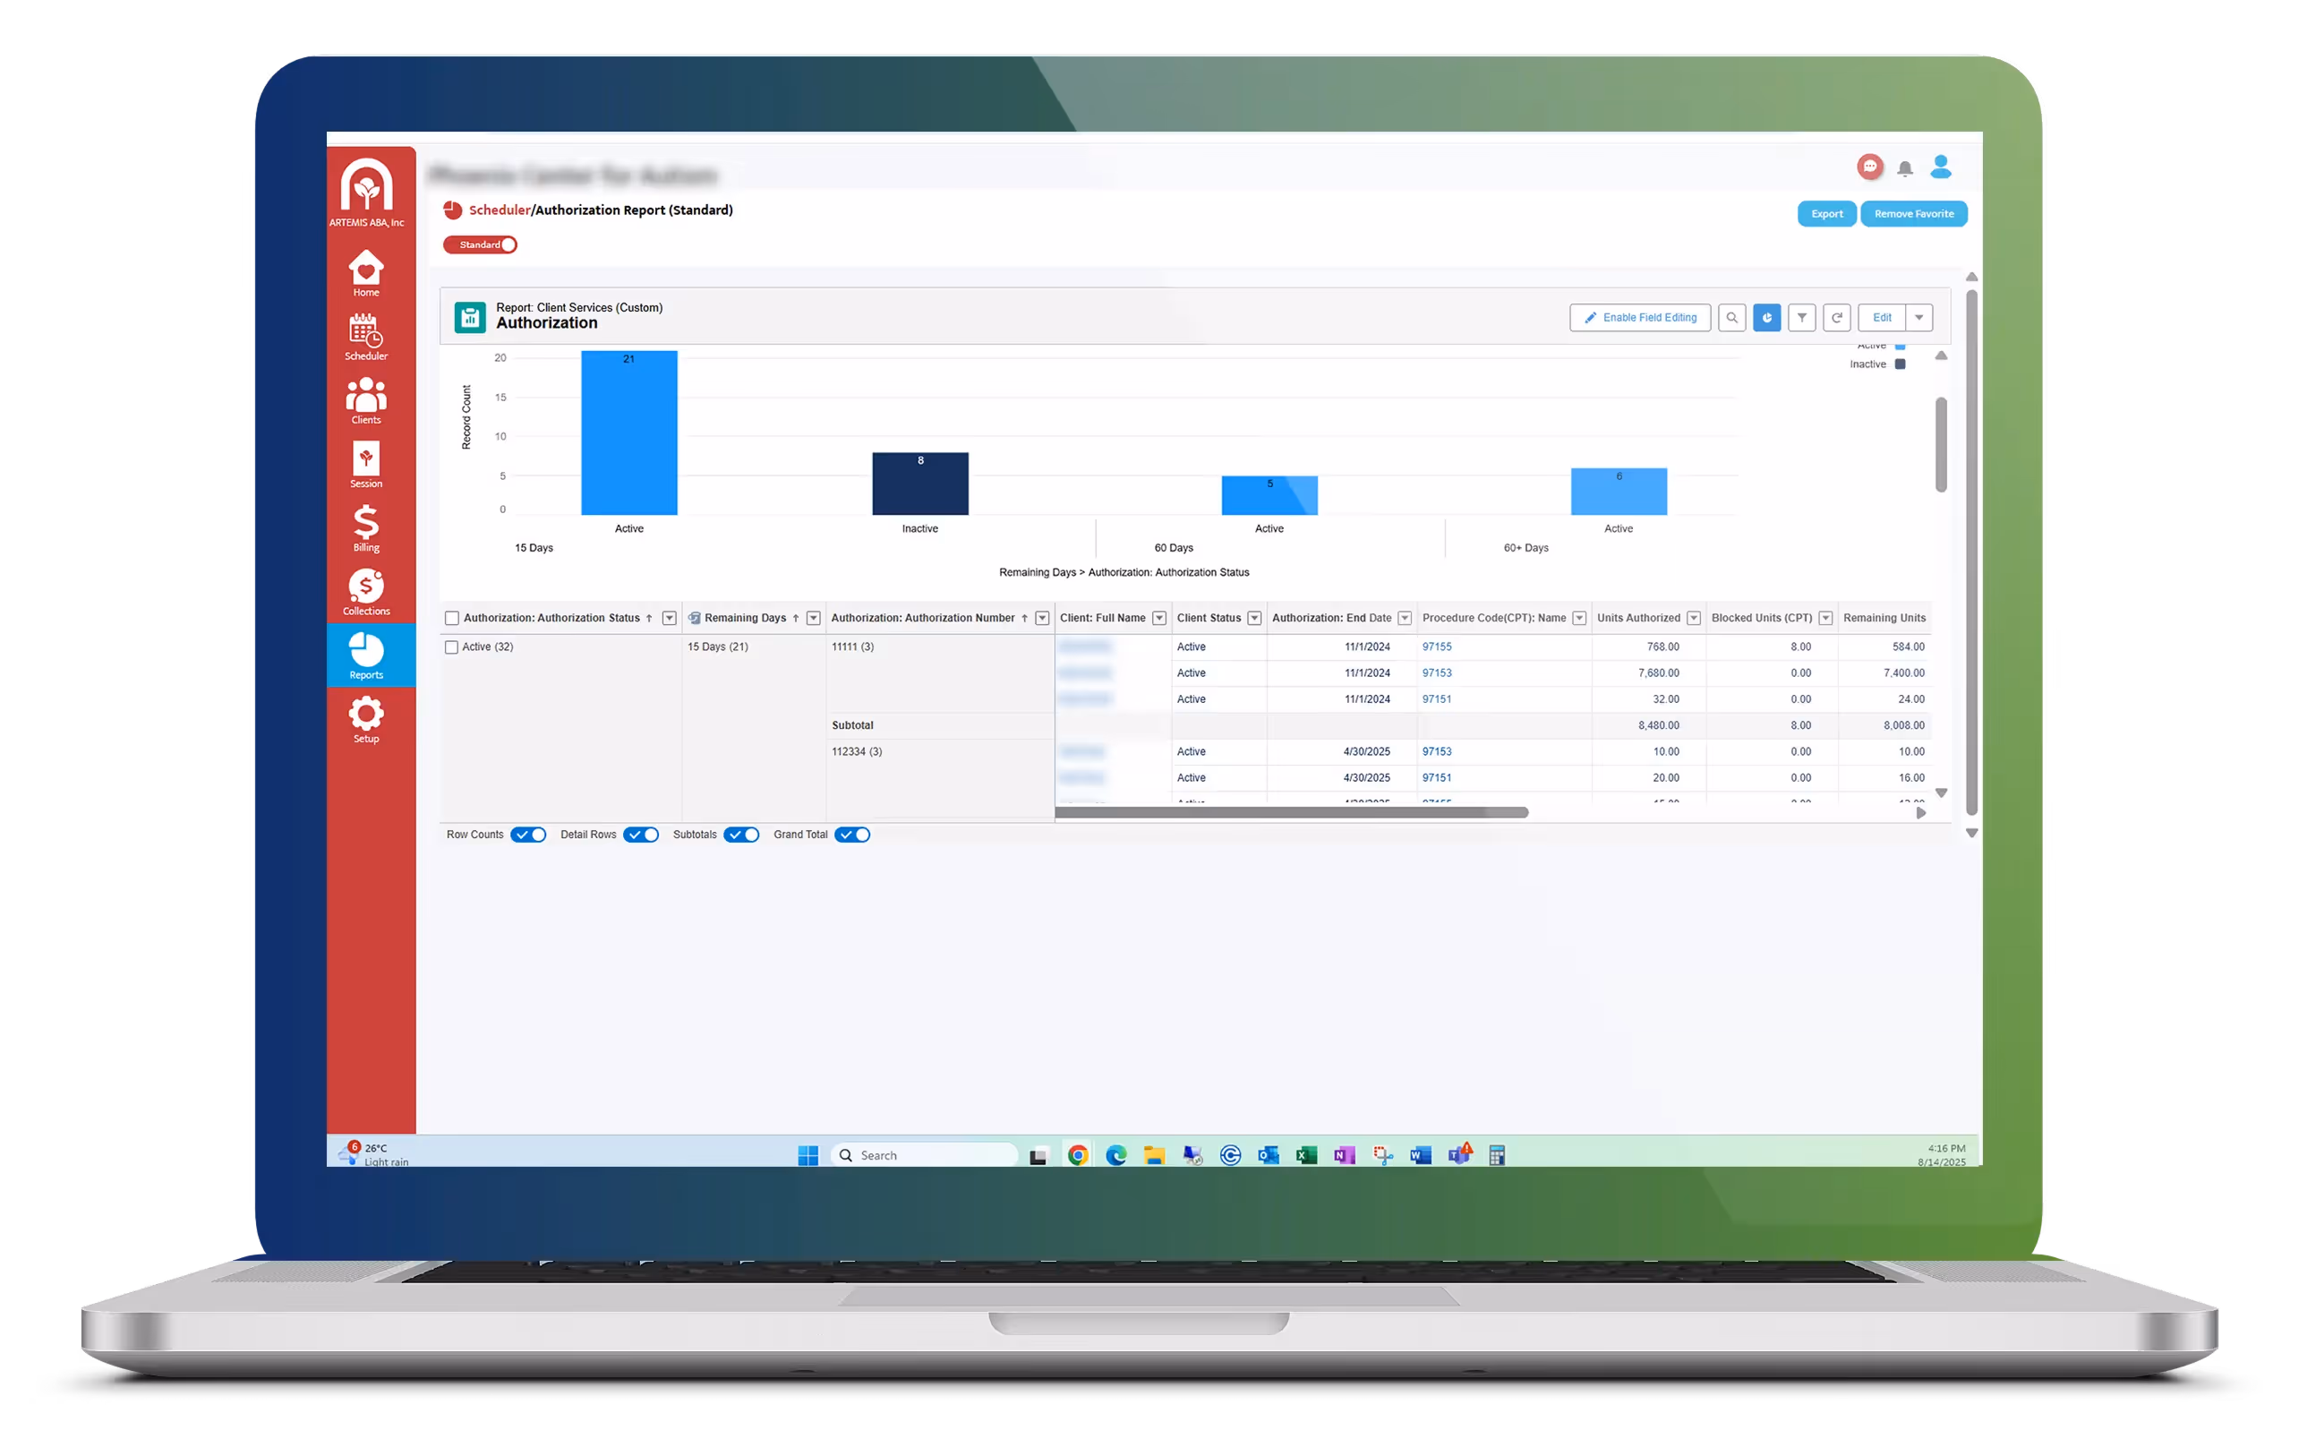Disable the Subtotals toggle

[742, 835]
